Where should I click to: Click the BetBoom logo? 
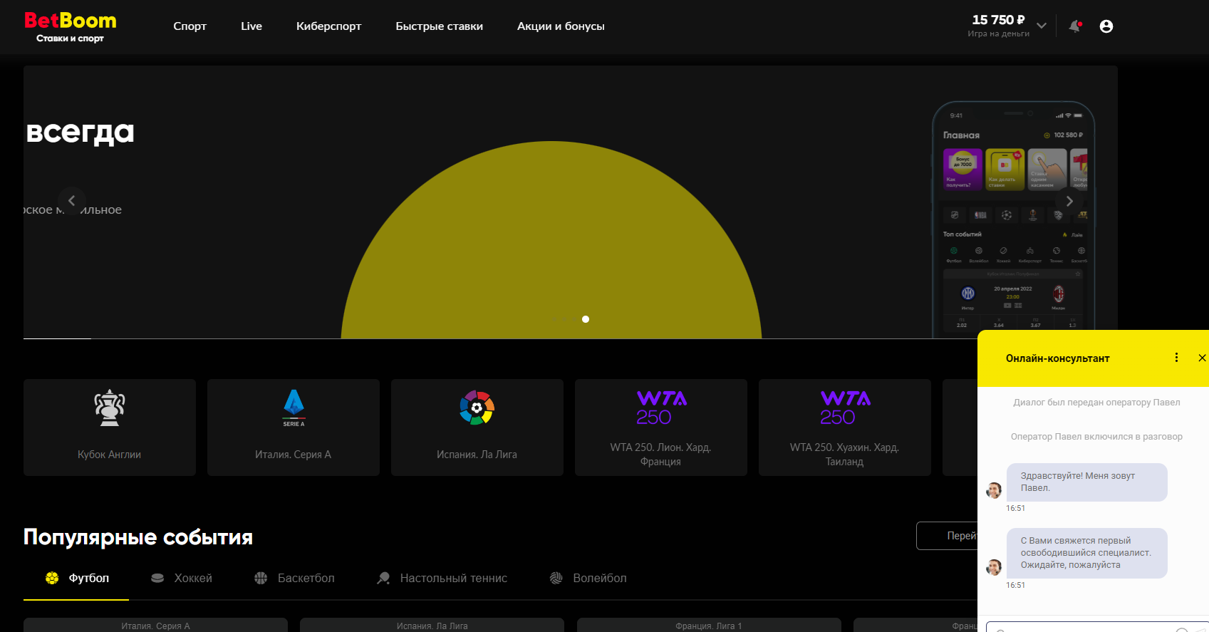(x=71, y=27)
